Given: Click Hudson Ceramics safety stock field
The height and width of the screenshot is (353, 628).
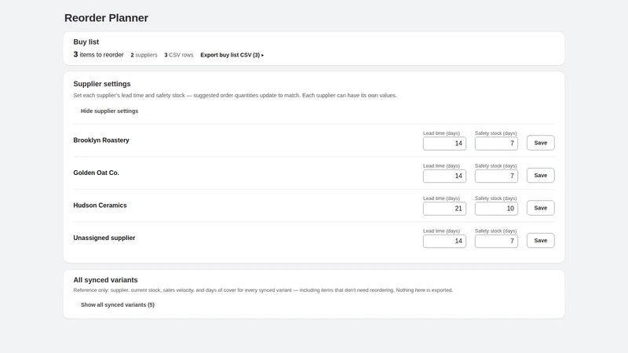Looking at the screenshot, I should 496,209.
